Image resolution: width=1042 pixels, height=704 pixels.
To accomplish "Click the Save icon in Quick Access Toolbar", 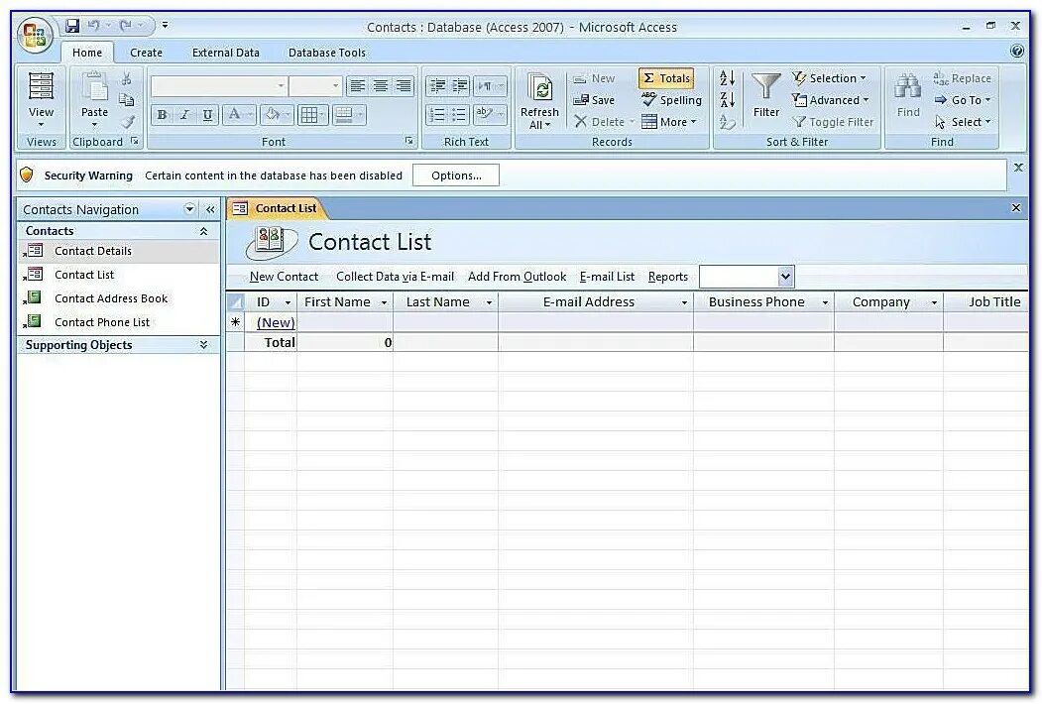I will pos(72,26).
